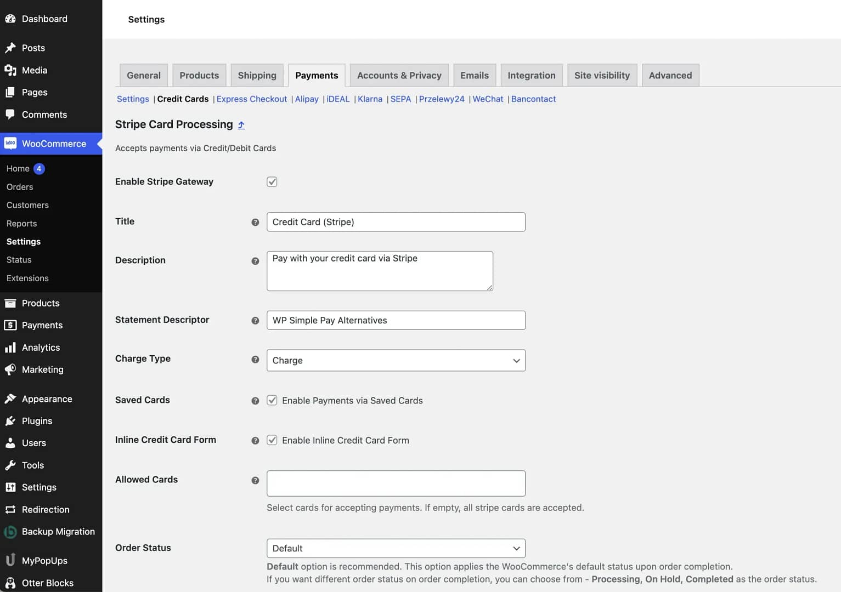Screen dimensions: 841x592
Task: Click the Payments dollar icon in sidebar
Action: pyautogui.click(x=10, y=325)
